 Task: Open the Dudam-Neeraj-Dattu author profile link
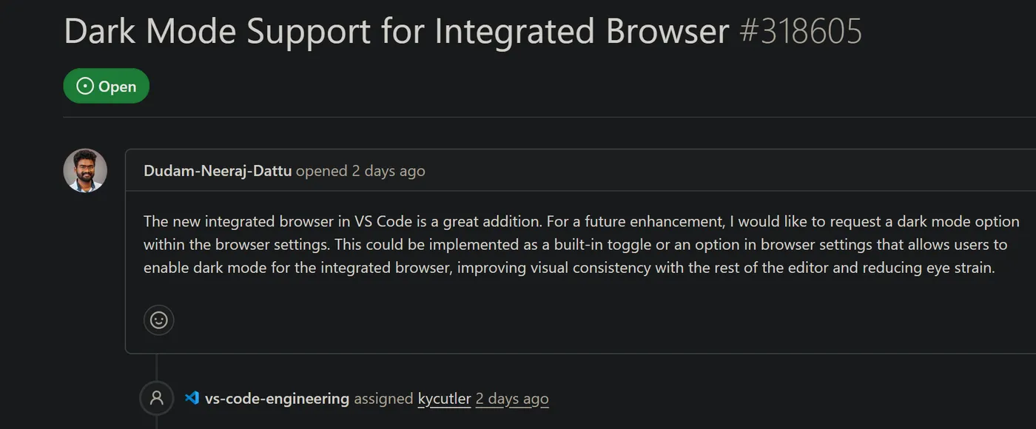(x=218, y=171)
